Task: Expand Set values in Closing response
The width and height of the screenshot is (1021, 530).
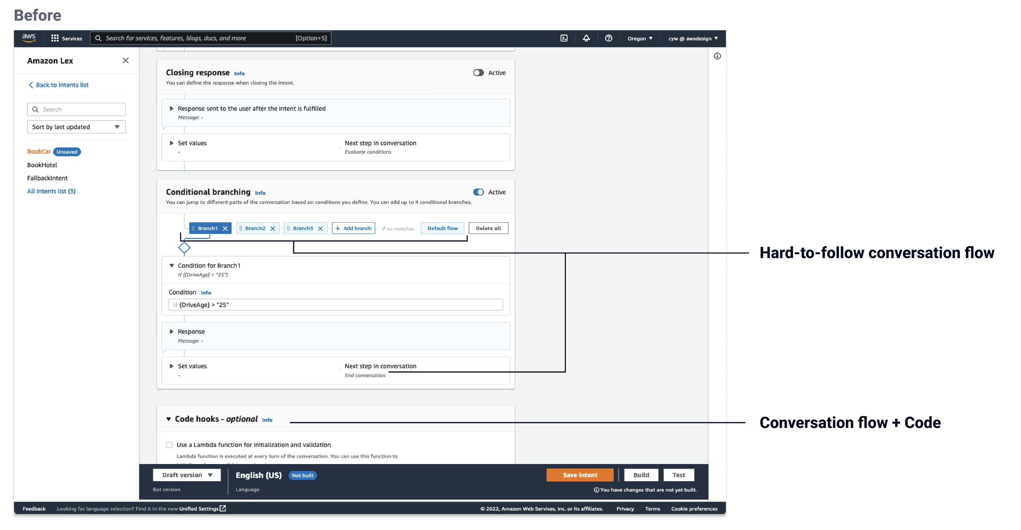Action: click(171, 143)
